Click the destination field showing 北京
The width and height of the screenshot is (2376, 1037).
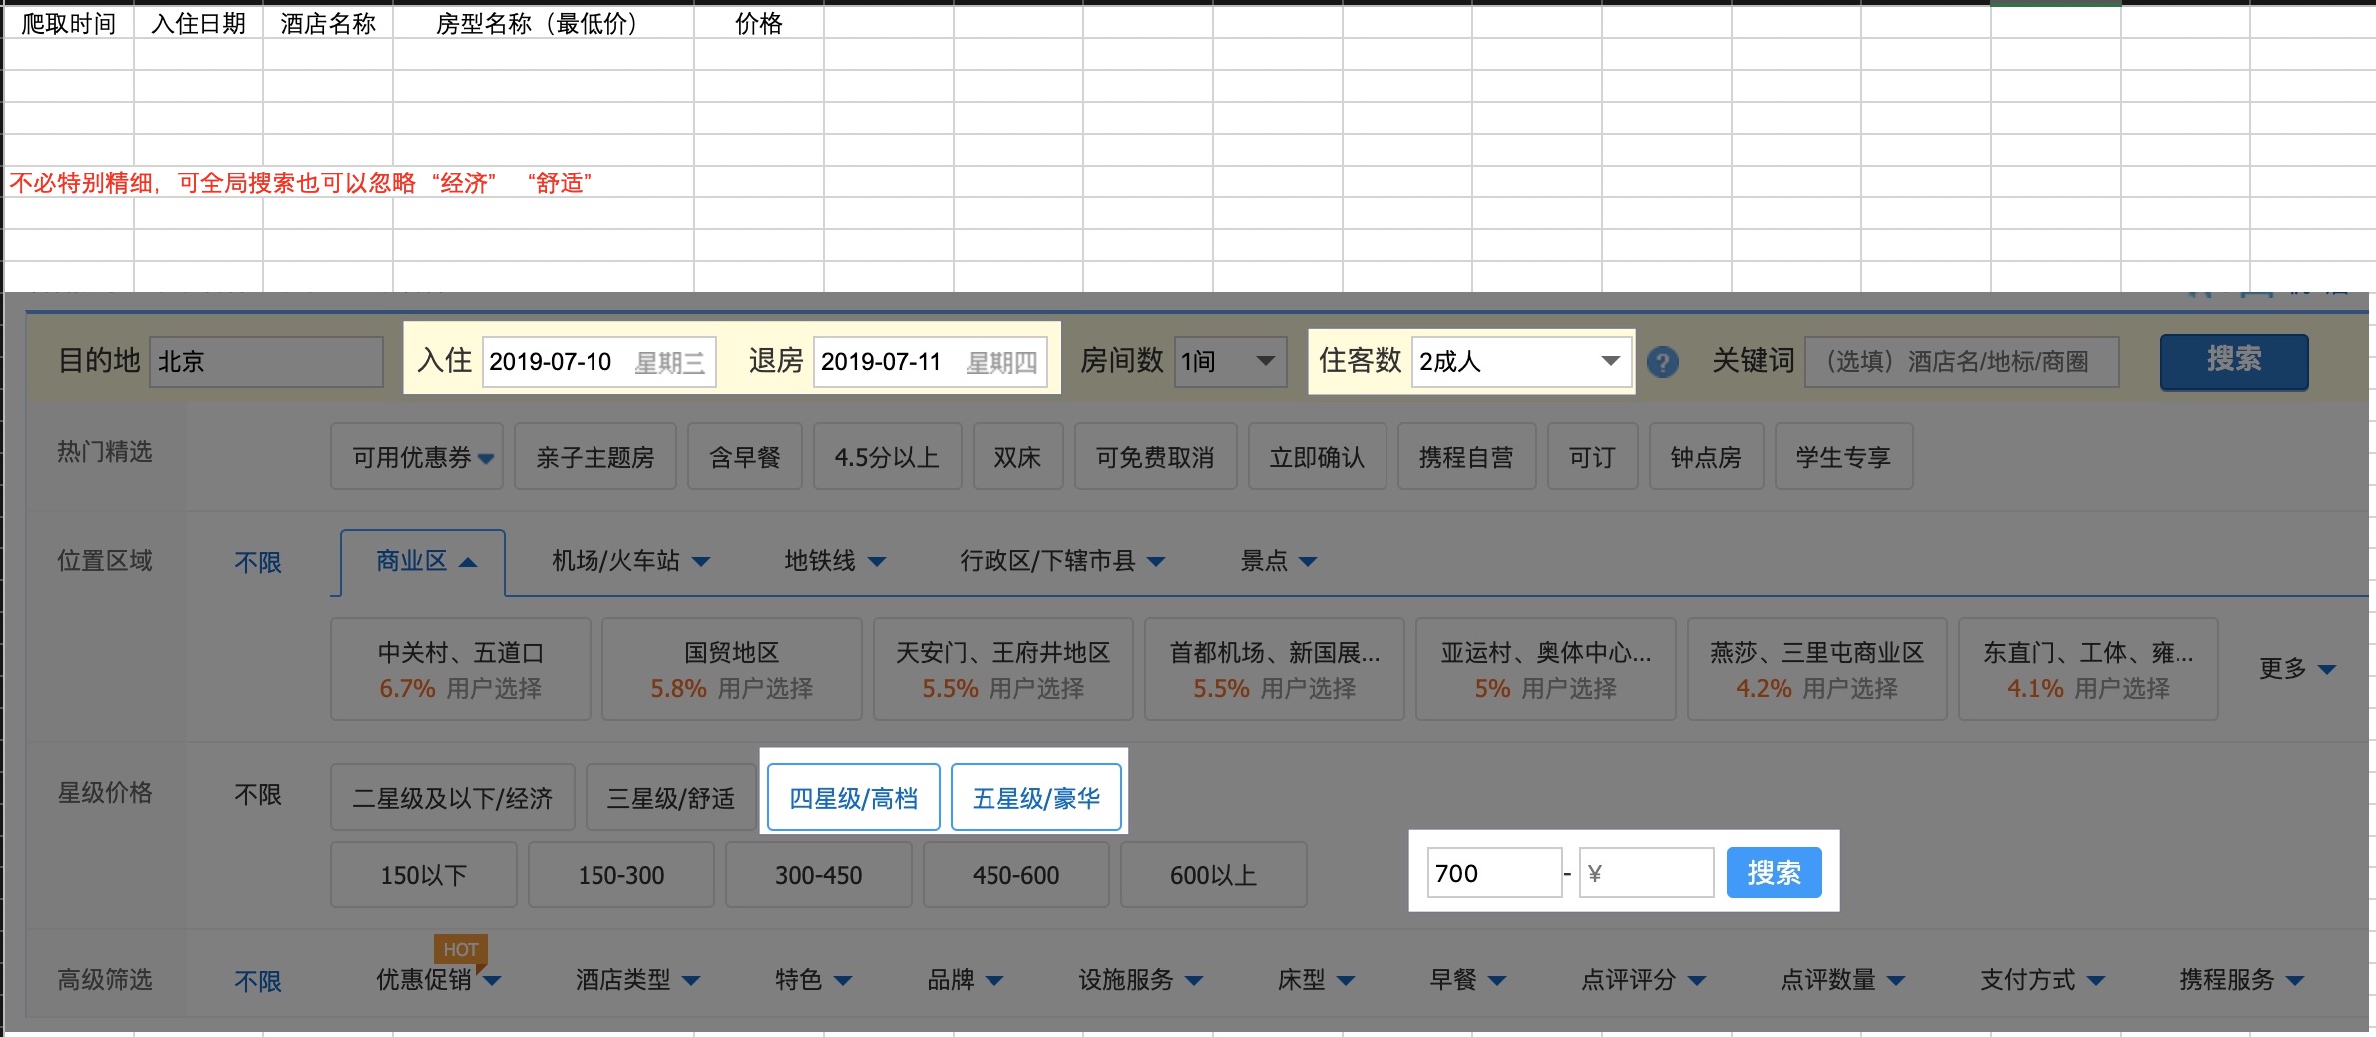[266, 361]
